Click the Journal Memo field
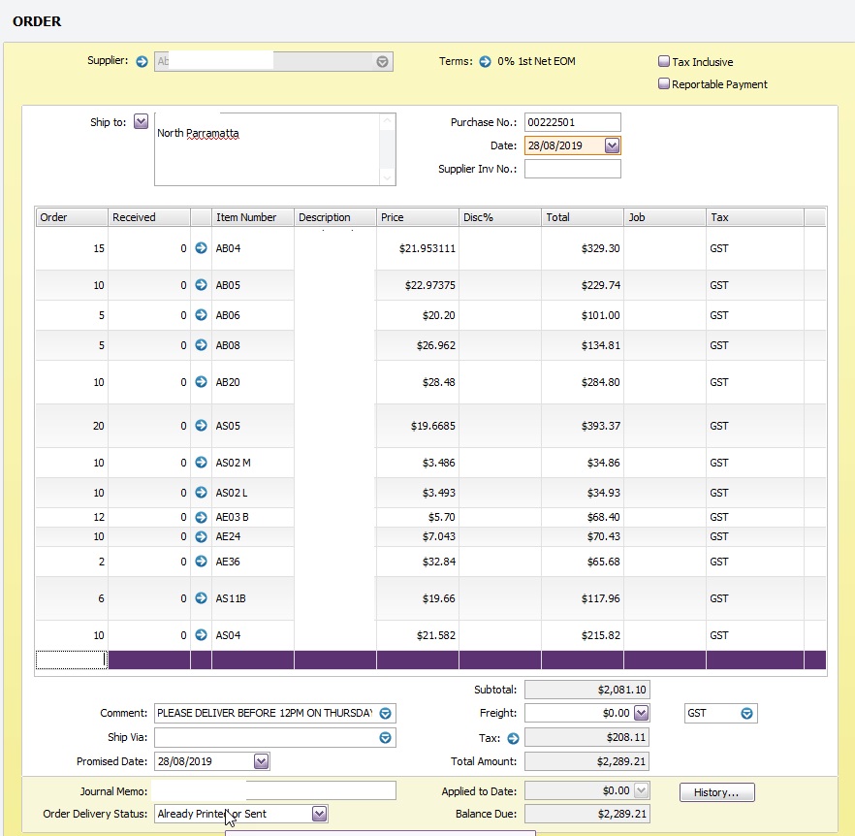Viewport: 855px width, 836px height. coord(275,790)
